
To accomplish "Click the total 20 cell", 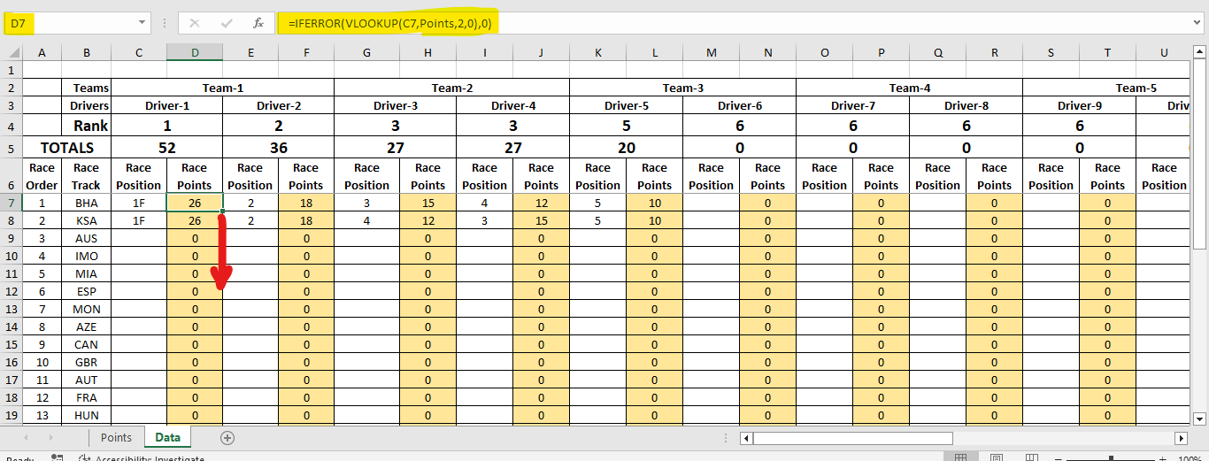I will pyautogui.click(x=627, y=148).
